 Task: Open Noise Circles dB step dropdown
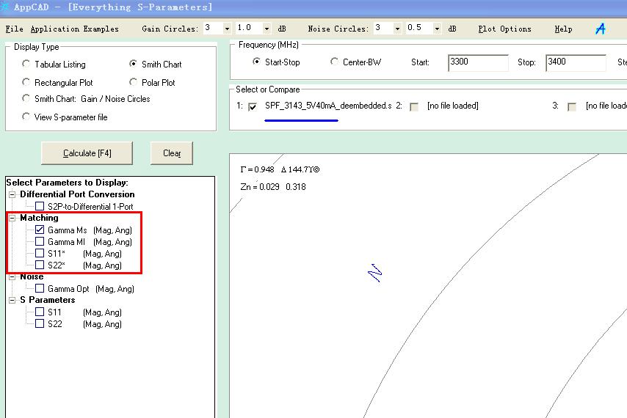(437, 29)
